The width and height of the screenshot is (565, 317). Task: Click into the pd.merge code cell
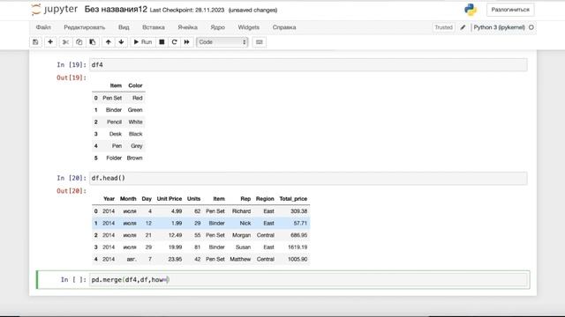pos(308,280)
